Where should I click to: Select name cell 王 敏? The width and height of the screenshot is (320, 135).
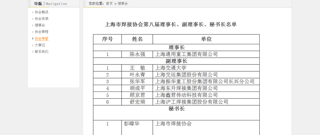[x=137, y=68]
